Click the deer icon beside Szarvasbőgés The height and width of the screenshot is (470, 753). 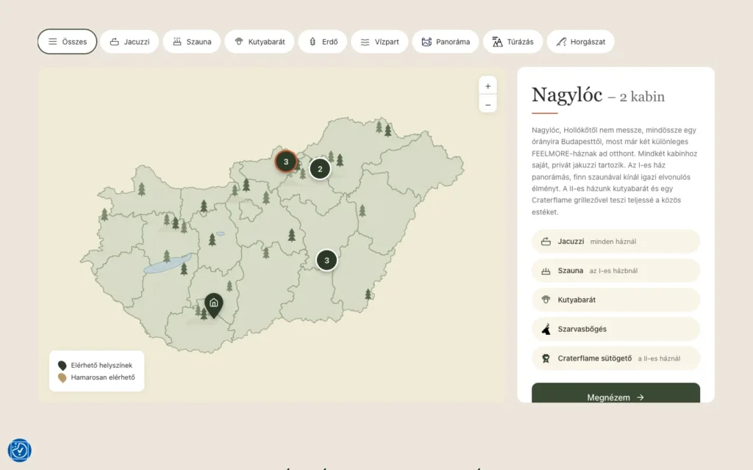[x=546, y=329]
